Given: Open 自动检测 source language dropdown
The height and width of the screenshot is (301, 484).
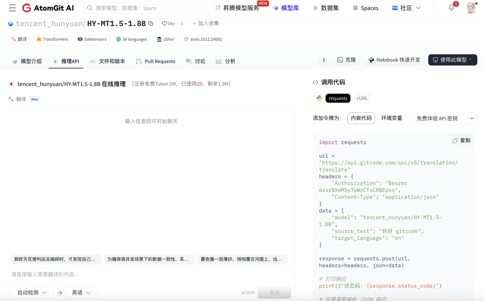Looking at the screenshot, I should point(32,292).
